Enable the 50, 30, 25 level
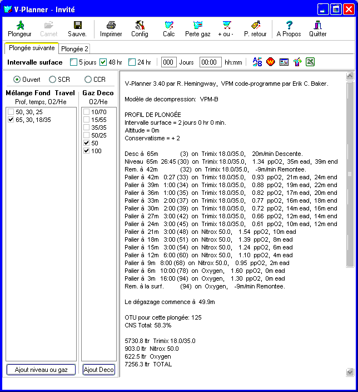Viewport: 358px width, 392px height. point(11,112)
